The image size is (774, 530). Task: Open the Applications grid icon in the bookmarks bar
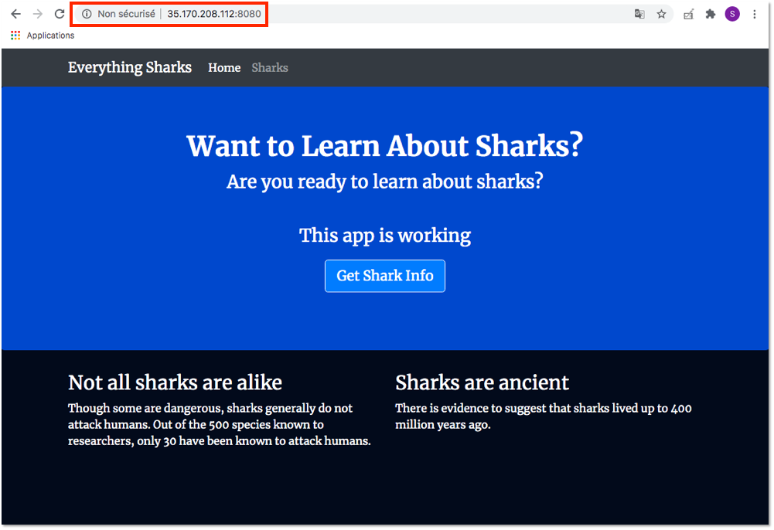point(15,36)
